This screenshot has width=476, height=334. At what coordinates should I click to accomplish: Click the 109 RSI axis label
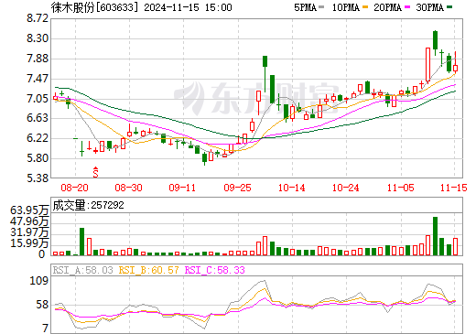[38, 281]
